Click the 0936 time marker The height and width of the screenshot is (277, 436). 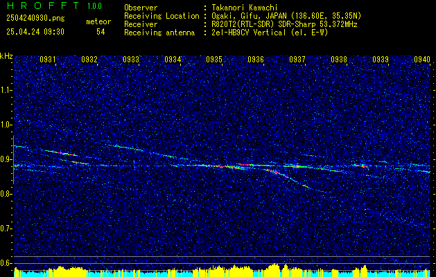(256, 60)
